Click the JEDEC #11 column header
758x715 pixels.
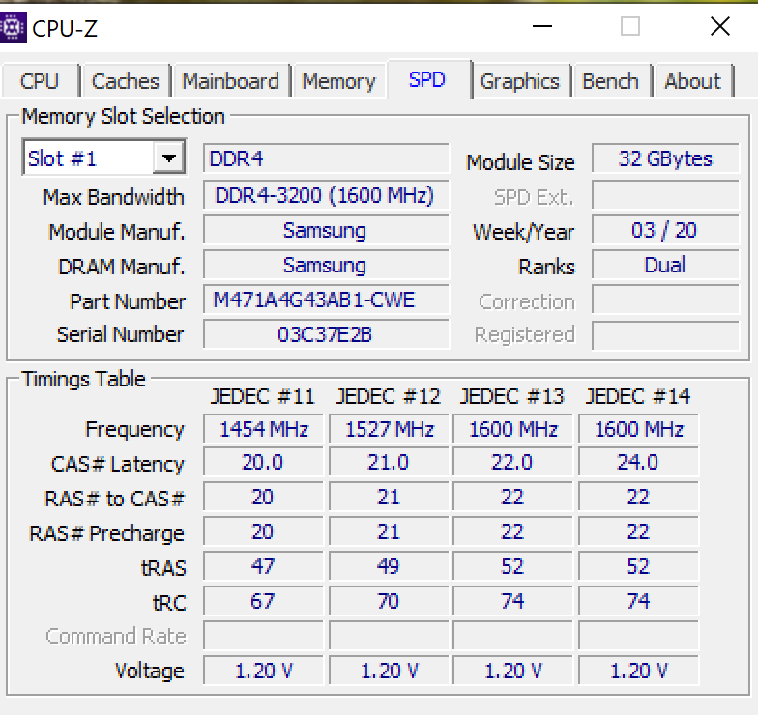263,396
